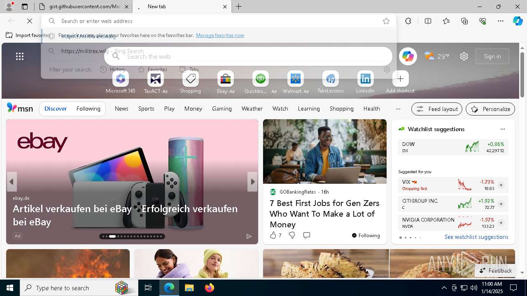Open the TakeLessons shortcut tile
Viewport: 527px width, 296px height.
coord(330,82)
